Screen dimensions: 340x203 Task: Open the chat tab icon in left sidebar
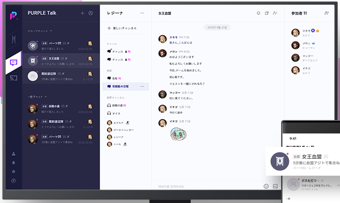[x=13, y=63]
